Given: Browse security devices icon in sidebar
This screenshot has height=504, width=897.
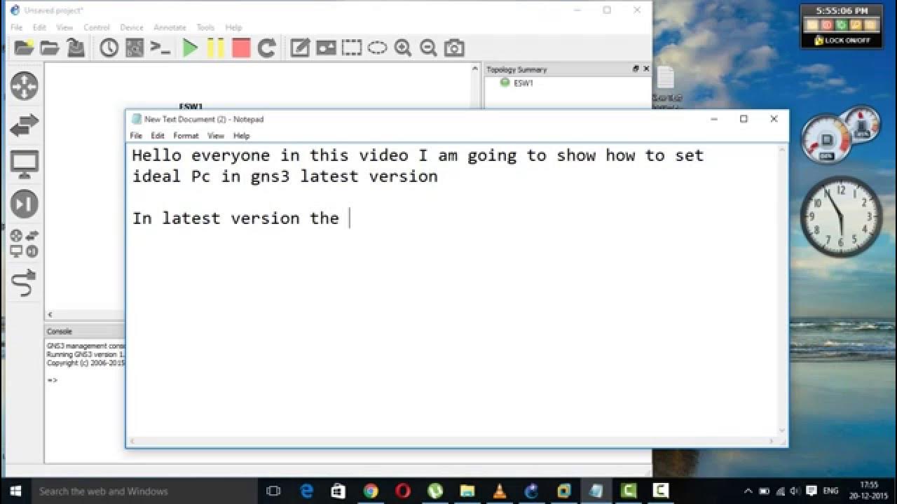Looking at the screenshot, I should pyautogui.click(x=25, y=204).
